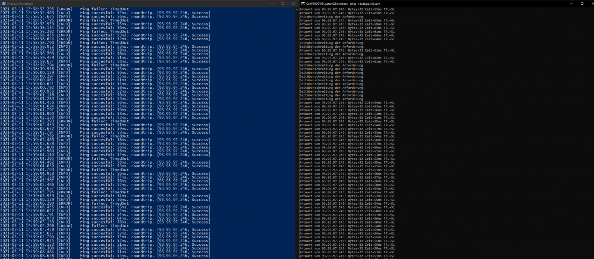Close the Windows PowerShell window
Screen dimensions: 594x259
tap(293, 4)
